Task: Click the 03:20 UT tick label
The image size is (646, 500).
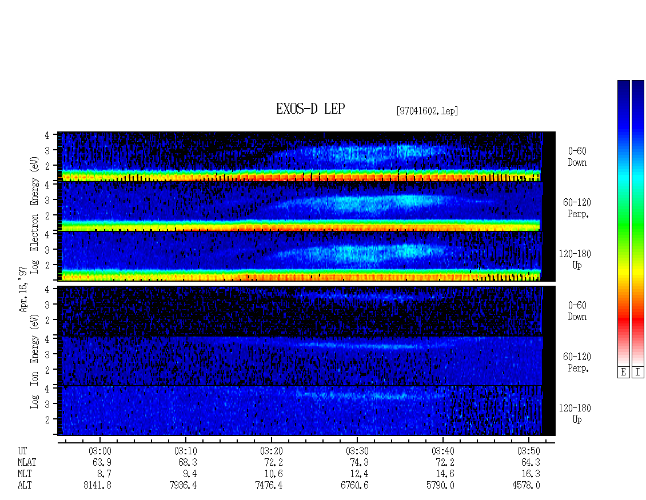Action: (271, 451)
